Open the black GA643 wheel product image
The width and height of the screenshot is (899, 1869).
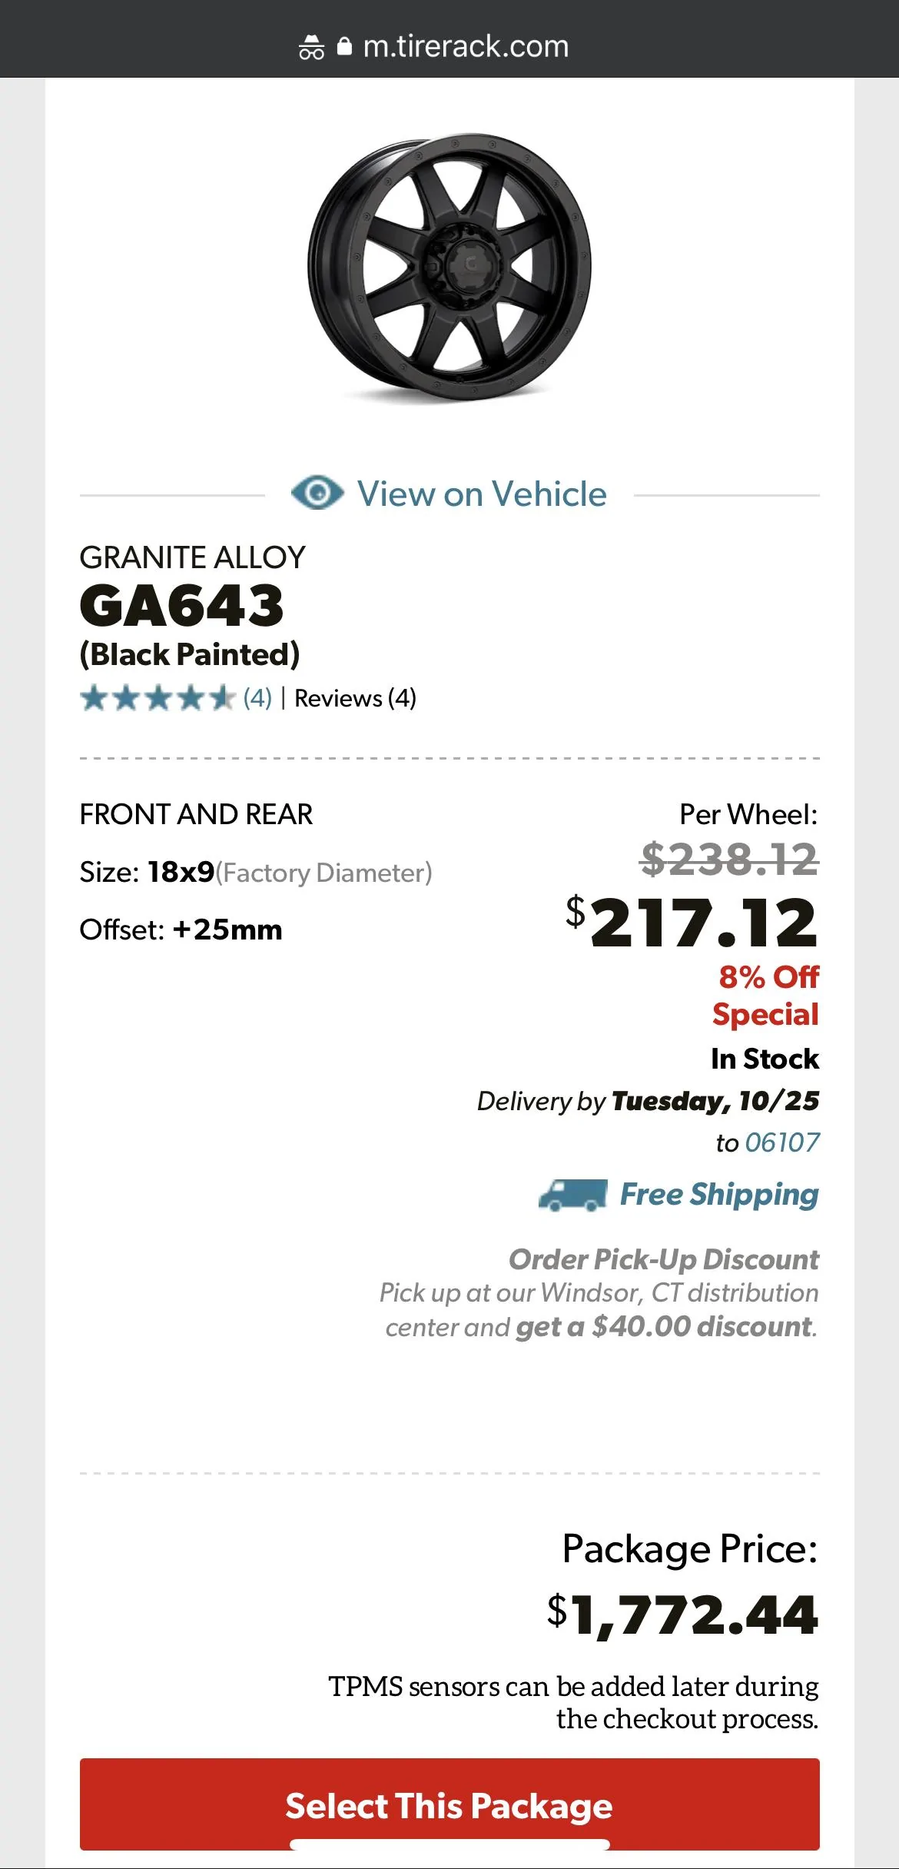[x=449, y=266]
